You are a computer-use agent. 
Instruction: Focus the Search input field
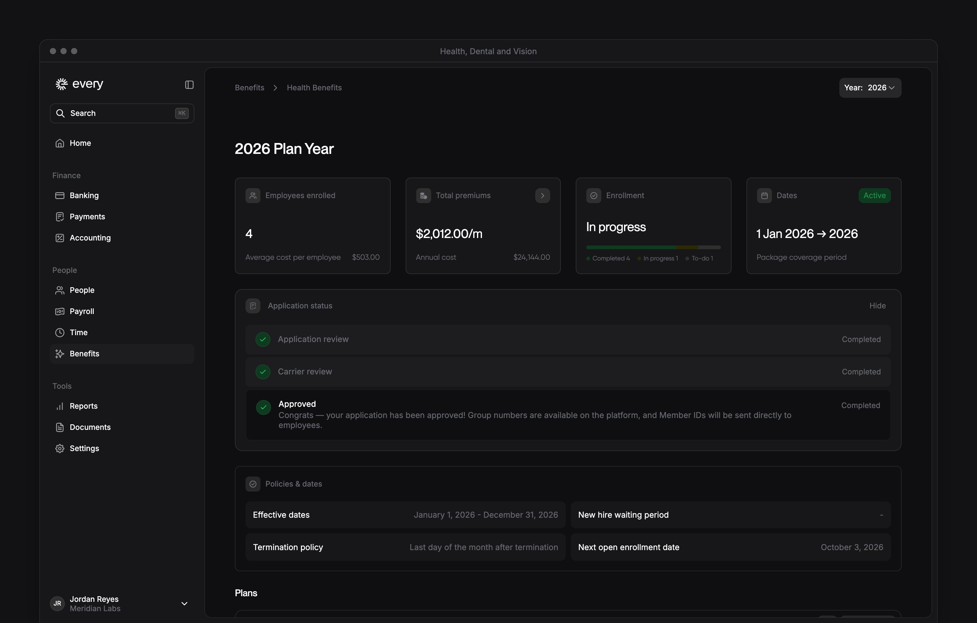122,113
